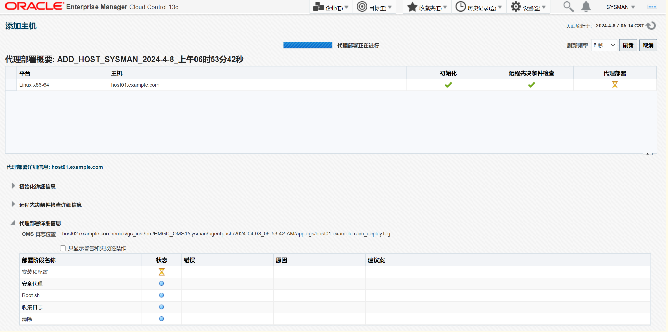Open the 刷新频率 5 秒 dropdown

tap(604, 46)
